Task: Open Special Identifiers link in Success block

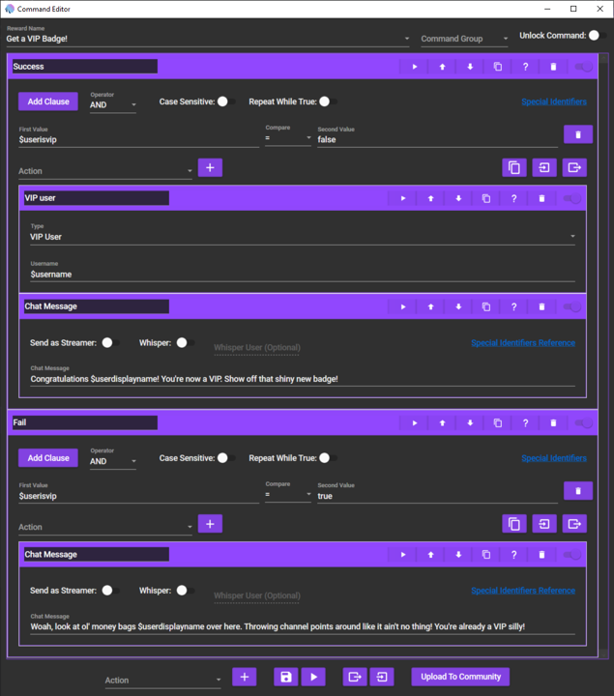Action: (x=554, y=102)
